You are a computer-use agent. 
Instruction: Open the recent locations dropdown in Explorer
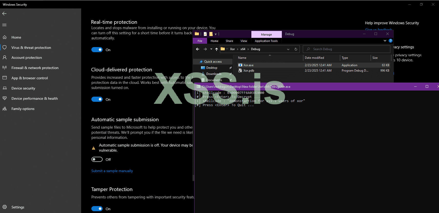[x=211, y=49]
